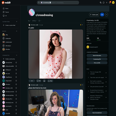Open the advertise icon in header
116x116 pixels.
pyautogui.click(x=101, y=3)
